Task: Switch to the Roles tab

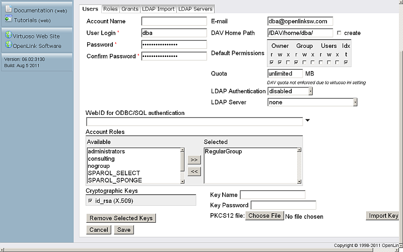Action: click(x=110, y=9)
